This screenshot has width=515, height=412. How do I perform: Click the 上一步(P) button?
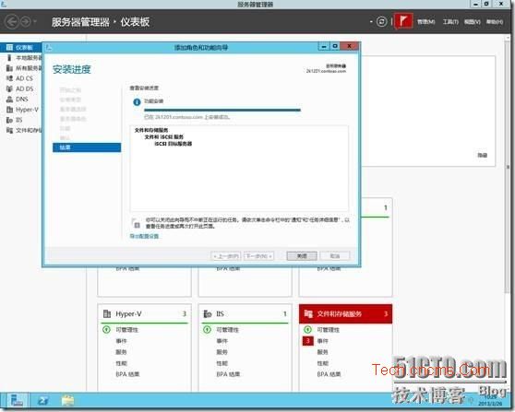pos(226,256)
